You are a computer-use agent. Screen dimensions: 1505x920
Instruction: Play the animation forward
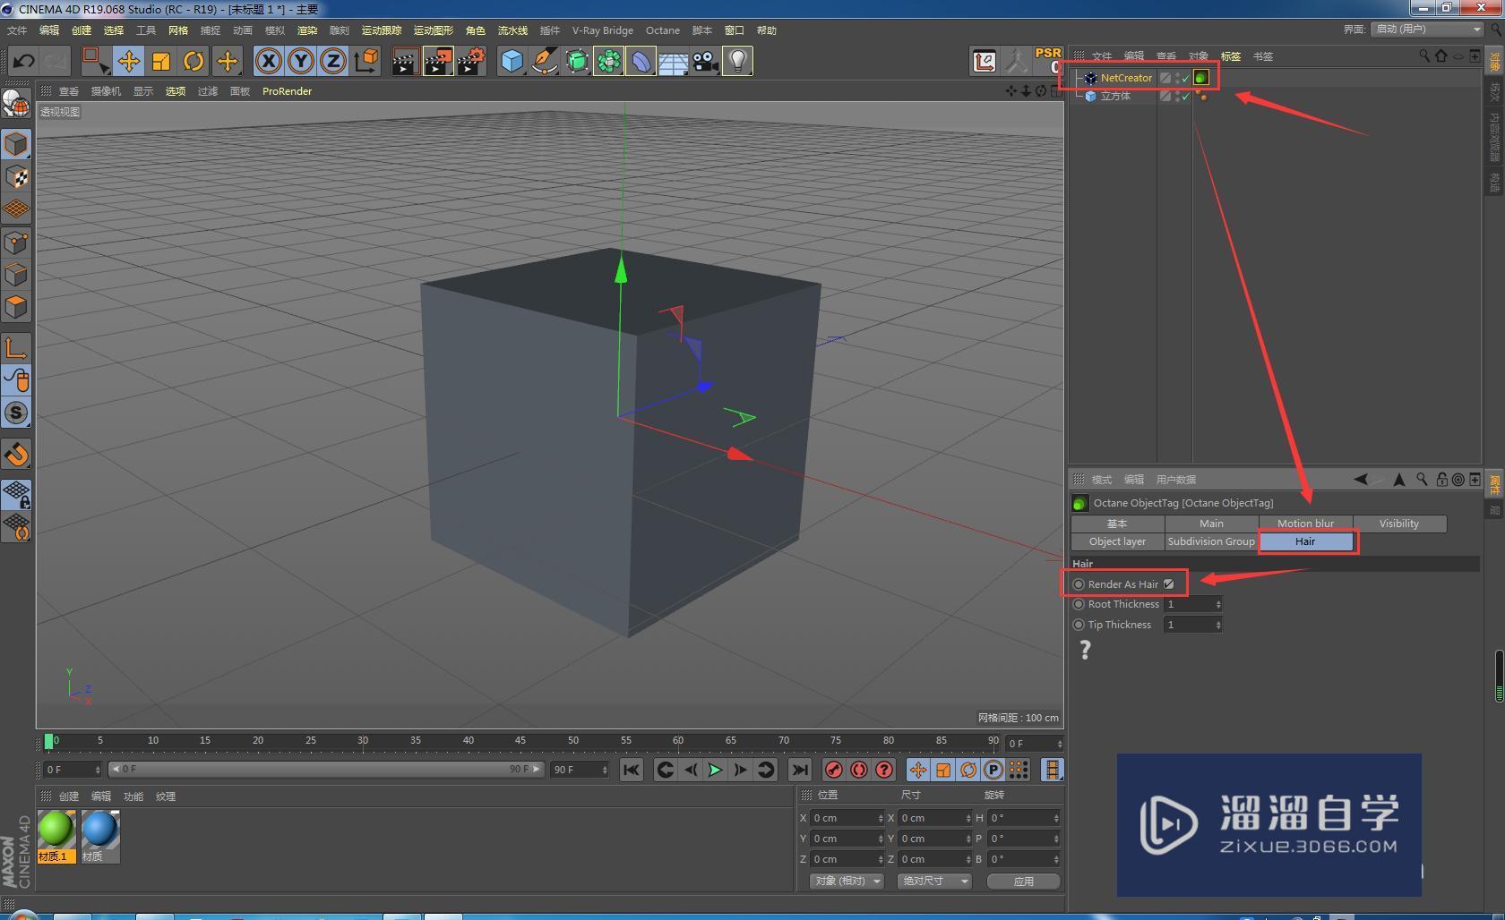click(x=715, y=770)
